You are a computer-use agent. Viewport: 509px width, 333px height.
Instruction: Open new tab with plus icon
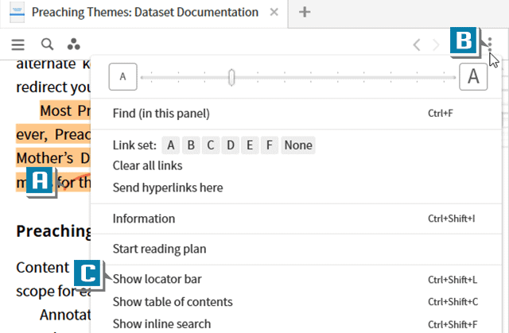pyautogui.click(x=305, y=13)
